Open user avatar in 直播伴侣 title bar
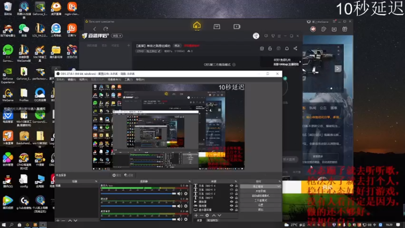 click(x=256, y=36)
